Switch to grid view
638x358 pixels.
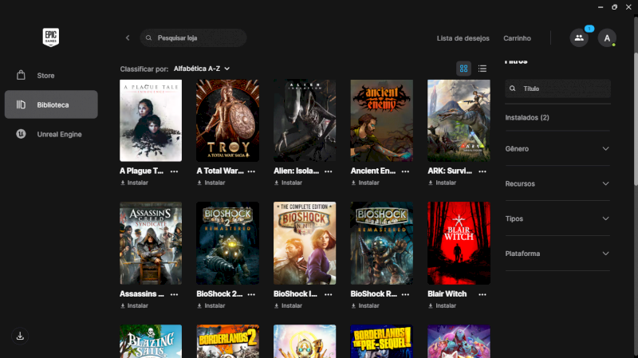coord(464,69)
